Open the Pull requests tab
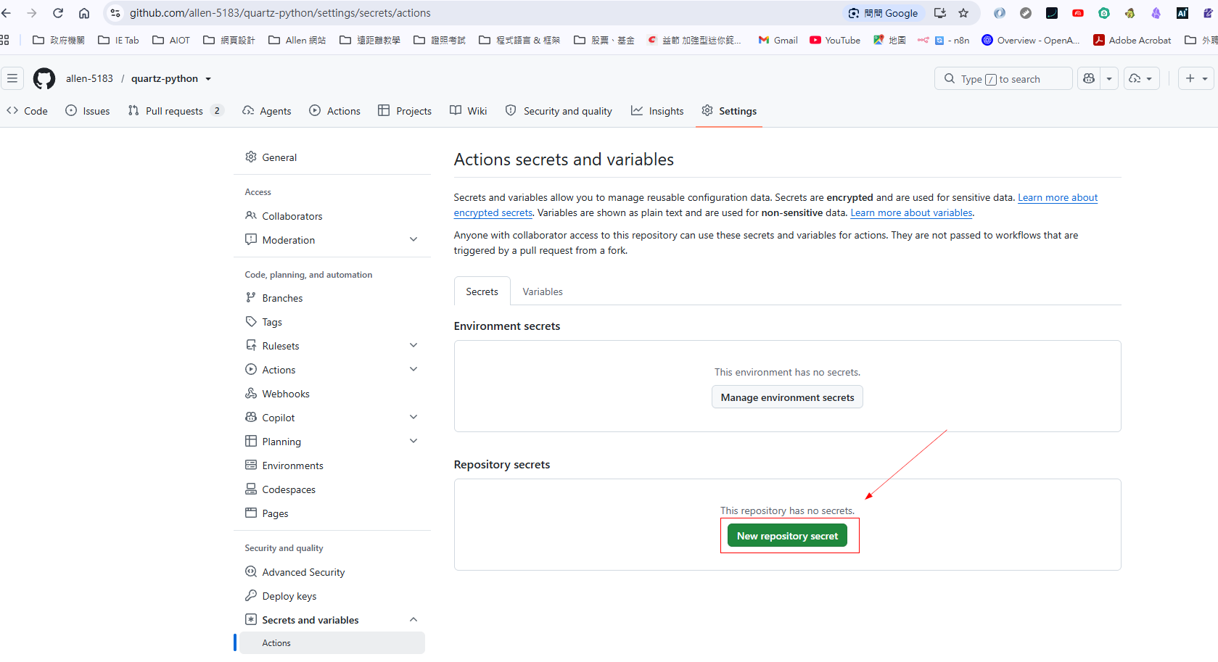This screenshot has height=662, width=1218. coord(175,111)
